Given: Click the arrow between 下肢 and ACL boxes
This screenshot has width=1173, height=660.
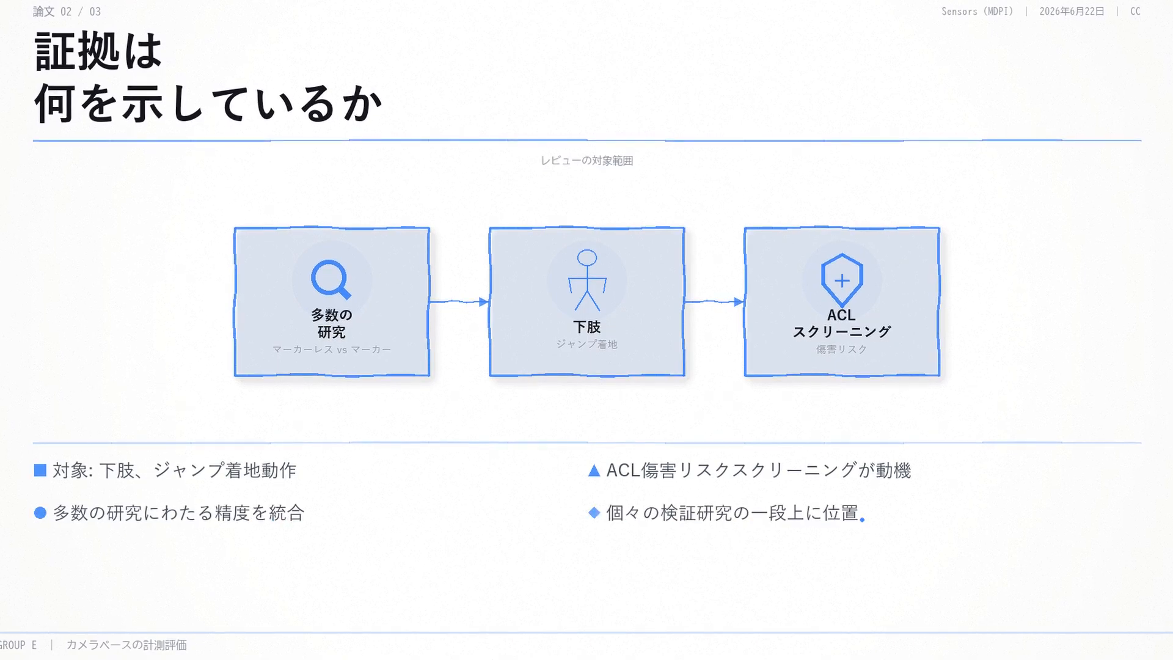Looking at the screenshot, I should [x=714, y=302].
